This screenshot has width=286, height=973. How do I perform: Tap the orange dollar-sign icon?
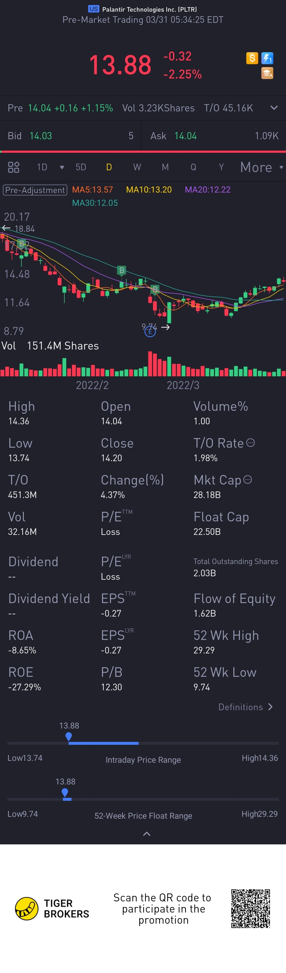point(252,58)
